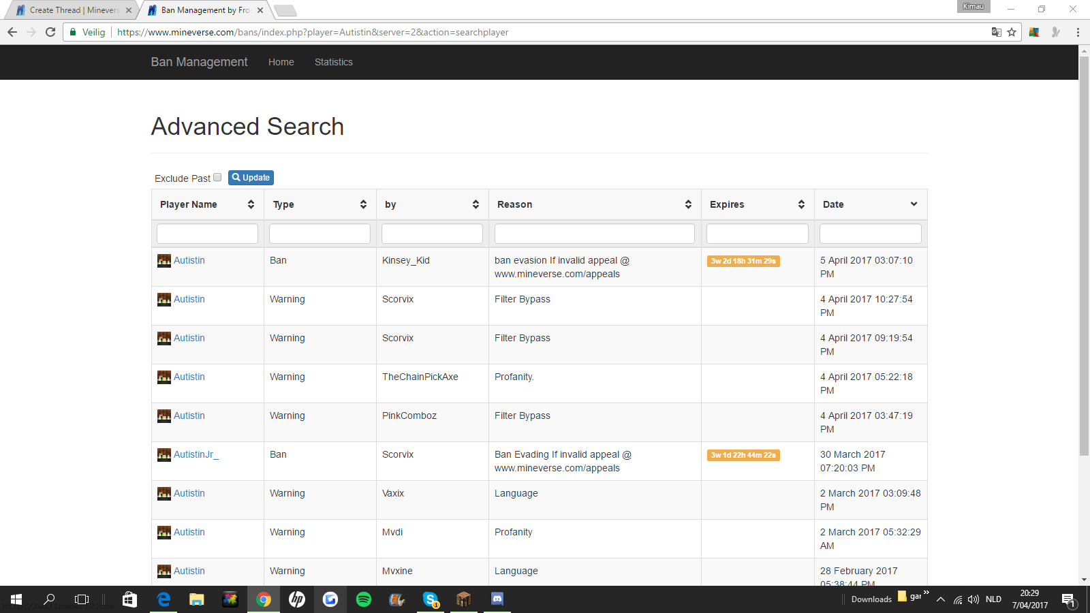This screenshot has height=613, width=1090.
Task: Click the page vertical scrollbar
Action: [x=1084, y=255]
